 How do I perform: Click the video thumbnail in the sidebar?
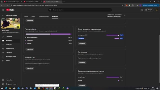click(10, 23)
